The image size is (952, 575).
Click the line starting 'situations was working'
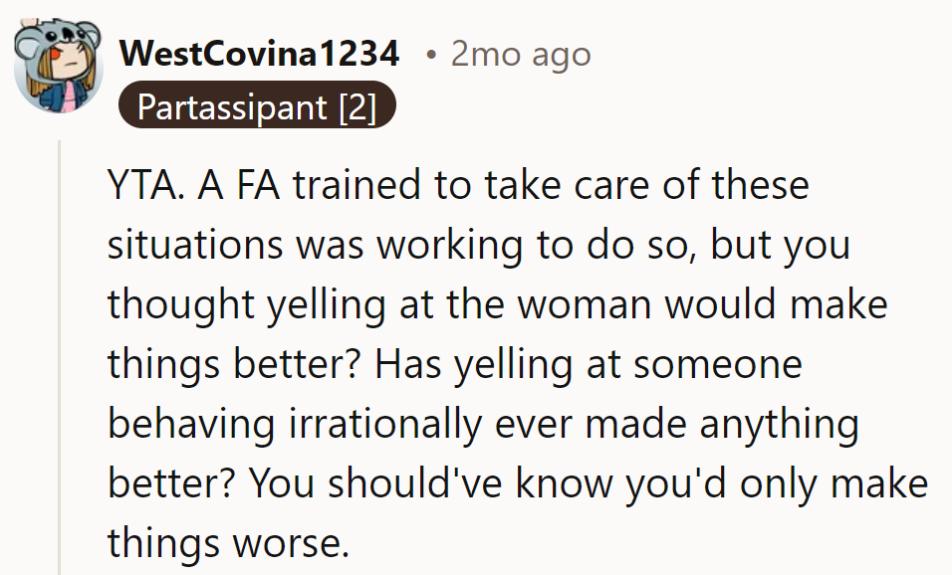(478, 246)
